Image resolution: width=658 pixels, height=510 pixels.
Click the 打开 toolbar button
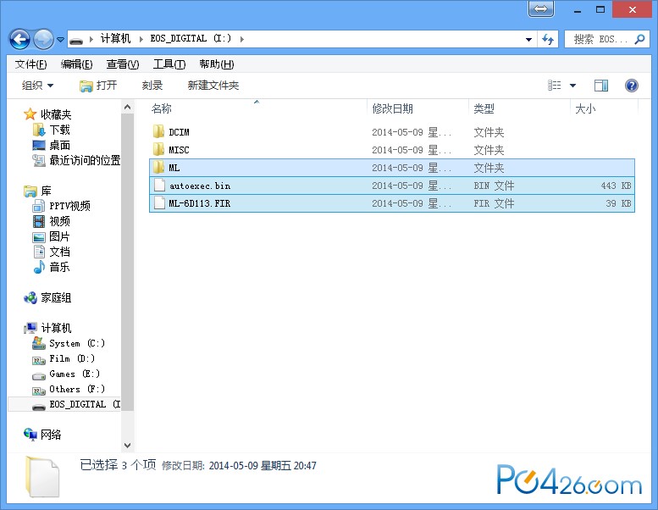tap(98, 86)
